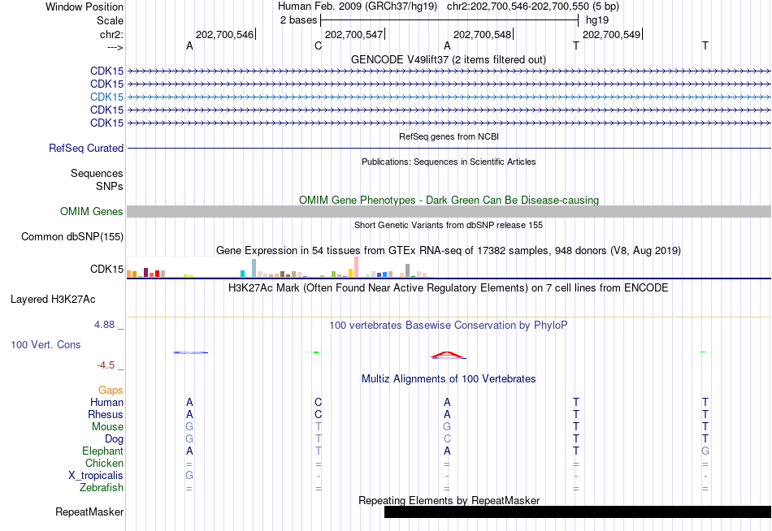Click the Multiz Alignments of 100 Vertebrates title
Image resolution: width=772 pixels, height=531 pixels.
[449, 379]
